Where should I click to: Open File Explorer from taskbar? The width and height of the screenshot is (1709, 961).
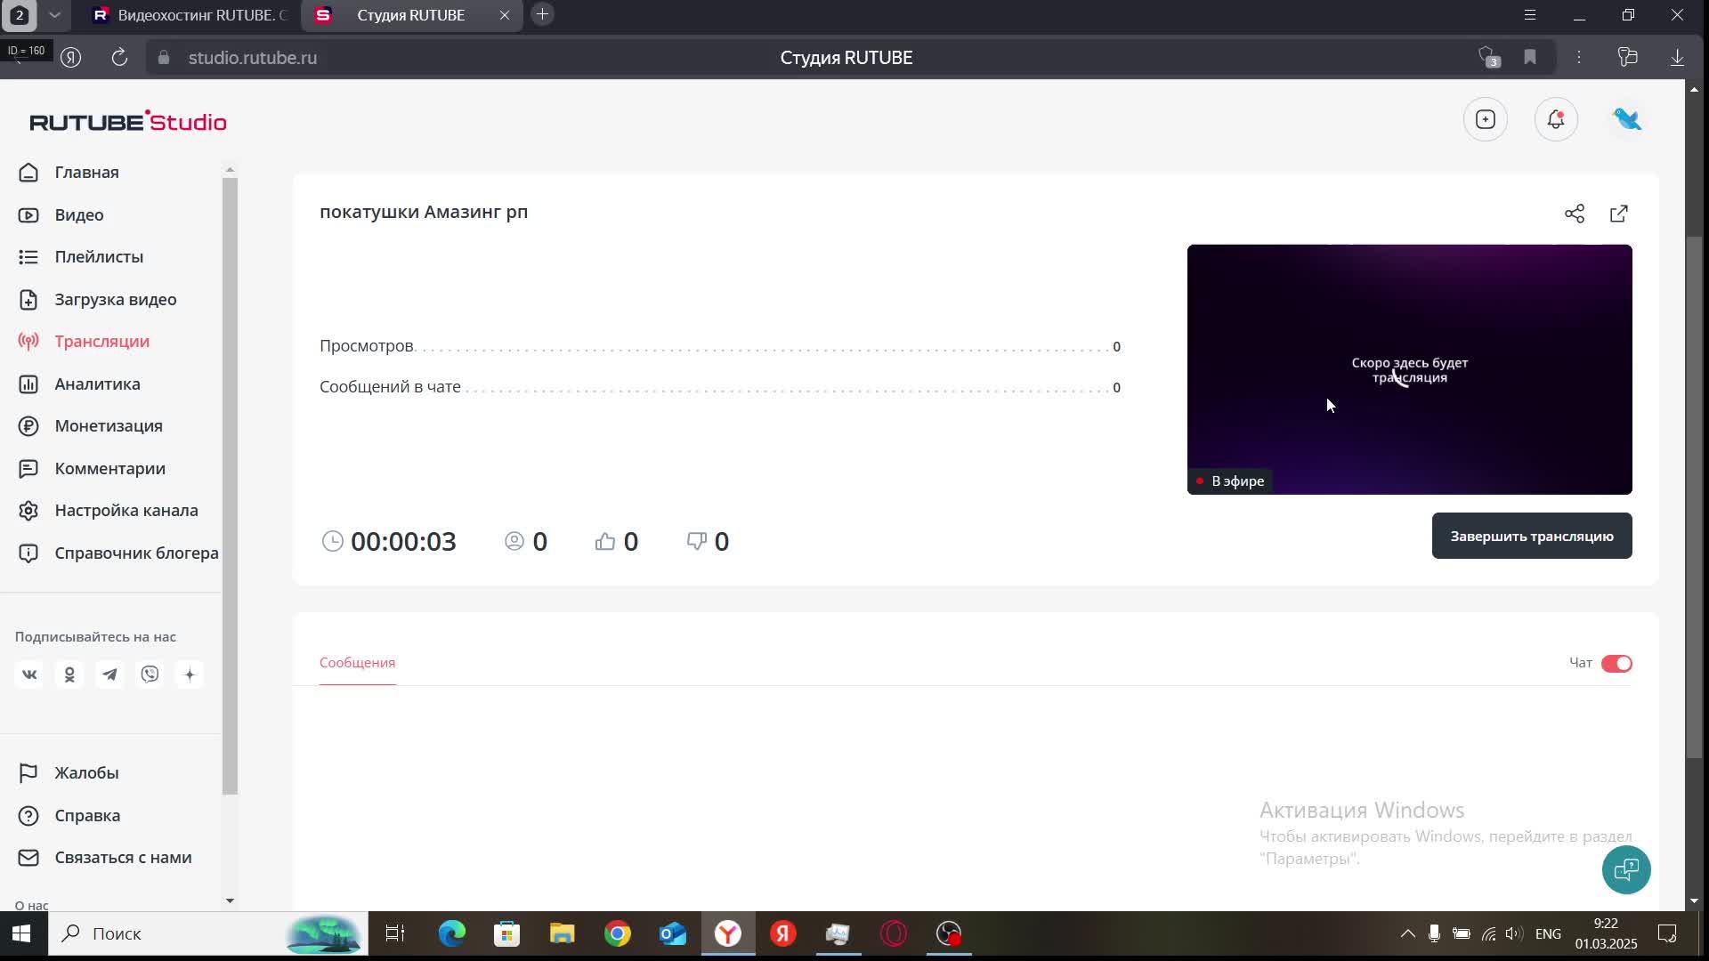point(563,933)
